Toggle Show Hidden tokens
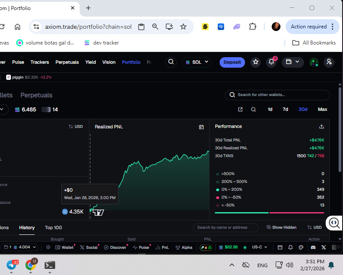 tap(281, 227)
